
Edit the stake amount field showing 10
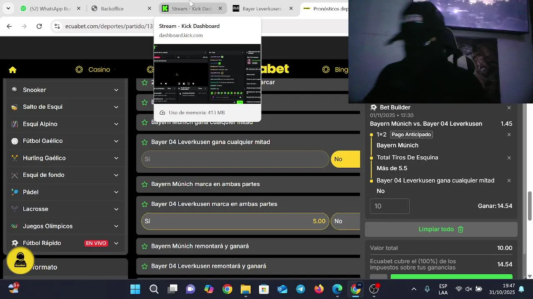pos(390,206)
